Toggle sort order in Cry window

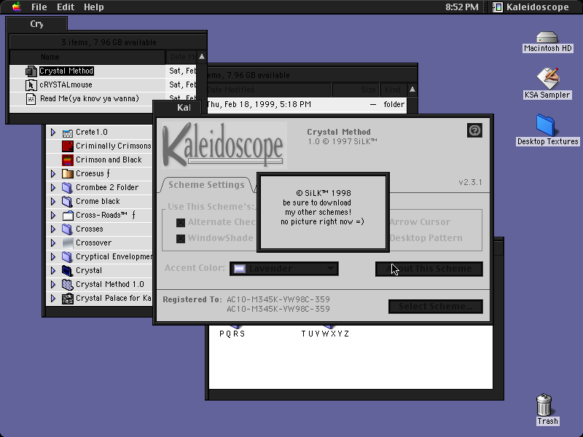click(202, 57)
